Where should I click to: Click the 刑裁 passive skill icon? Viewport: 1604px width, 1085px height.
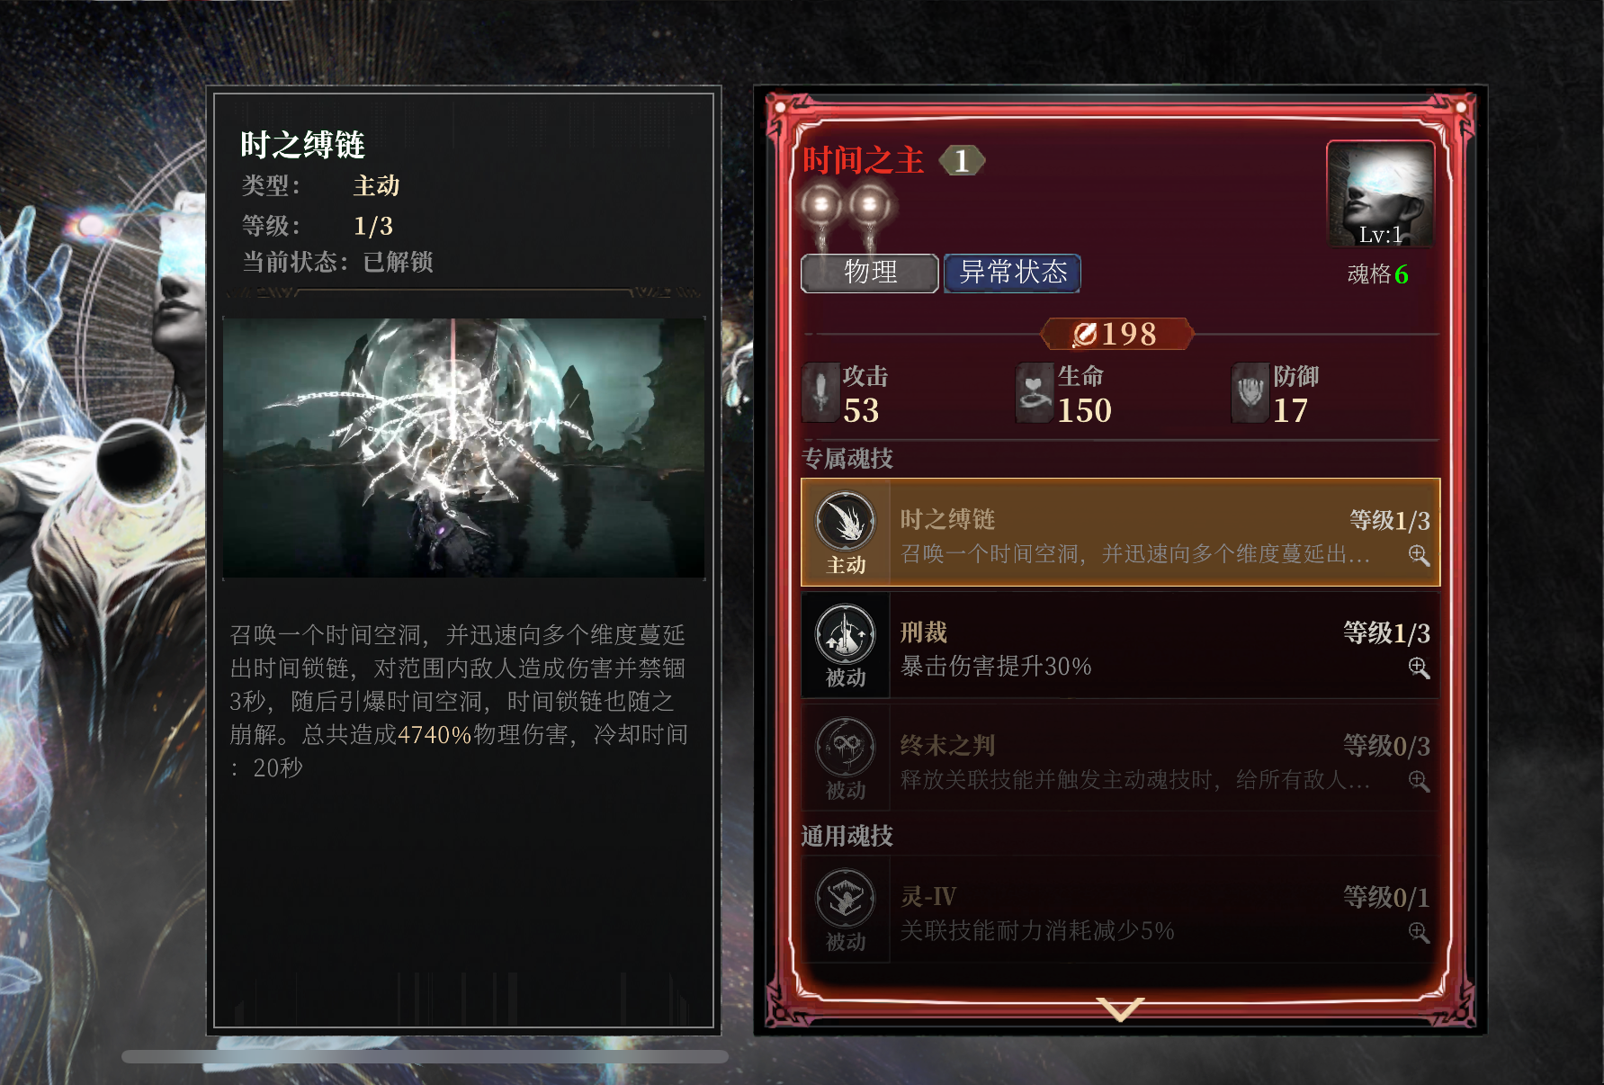tap(845, 633)
